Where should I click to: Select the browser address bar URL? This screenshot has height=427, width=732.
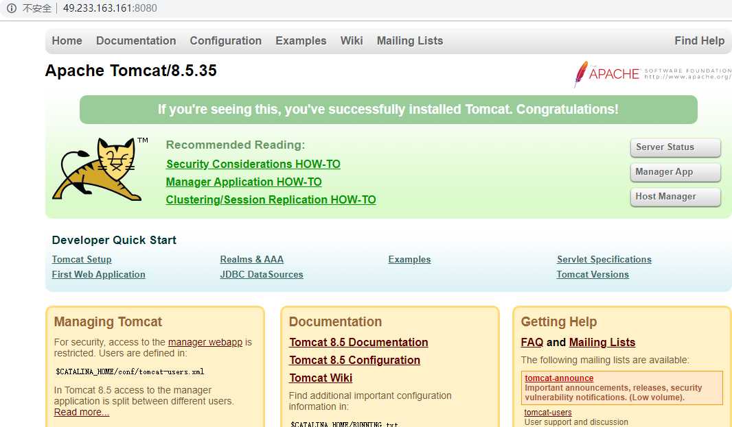(x=110, y=8)
